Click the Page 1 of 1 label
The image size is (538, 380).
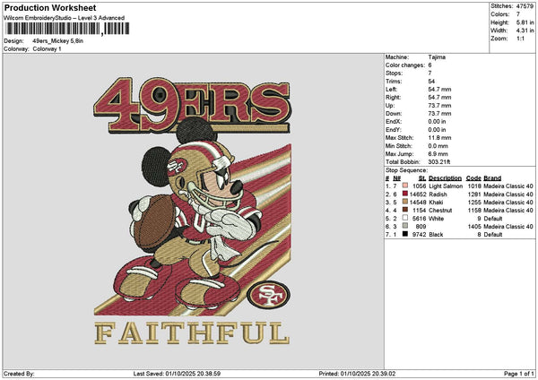coord(519,374)
